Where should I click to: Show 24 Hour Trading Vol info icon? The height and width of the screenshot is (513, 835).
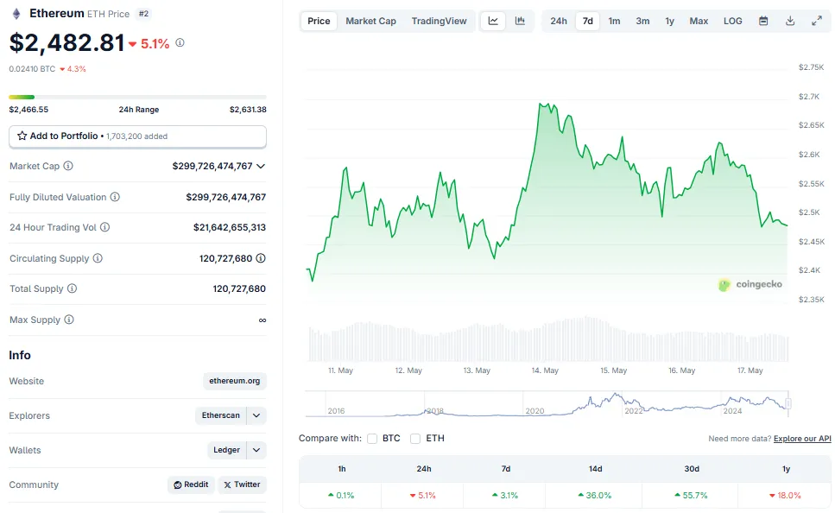click(104, 227)
